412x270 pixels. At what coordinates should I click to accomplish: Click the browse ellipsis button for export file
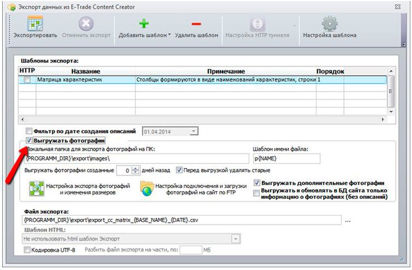point(347,221)
